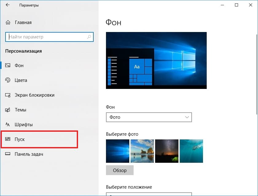Screen dimensions: 258x196
Task: Click the Фон picture icon
Action: point(8,66)
